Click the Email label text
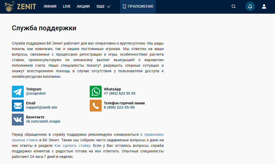This screenshot has width=275, height=164. click(31, 103)
